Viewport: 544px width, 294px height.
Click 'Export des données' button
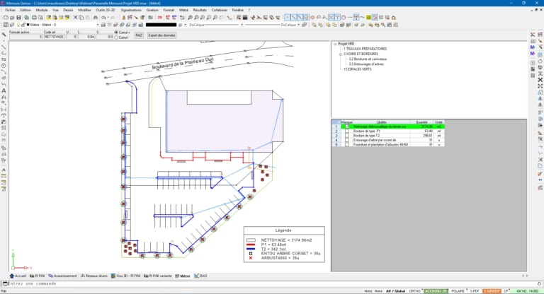tap(162, 35)
